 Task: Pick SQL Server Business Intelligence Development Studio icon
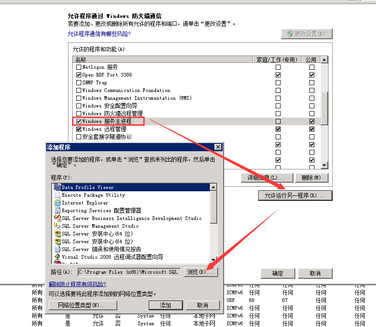tap(57, 218)
